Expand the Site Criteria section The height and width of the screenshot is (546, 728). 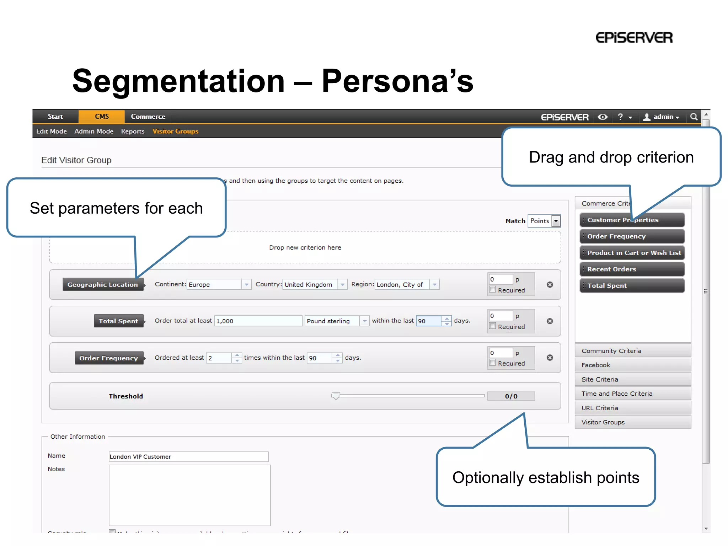[633, 379]
